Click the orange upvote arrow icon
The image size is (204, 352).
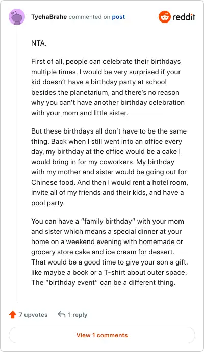click(x=13, y=315)
